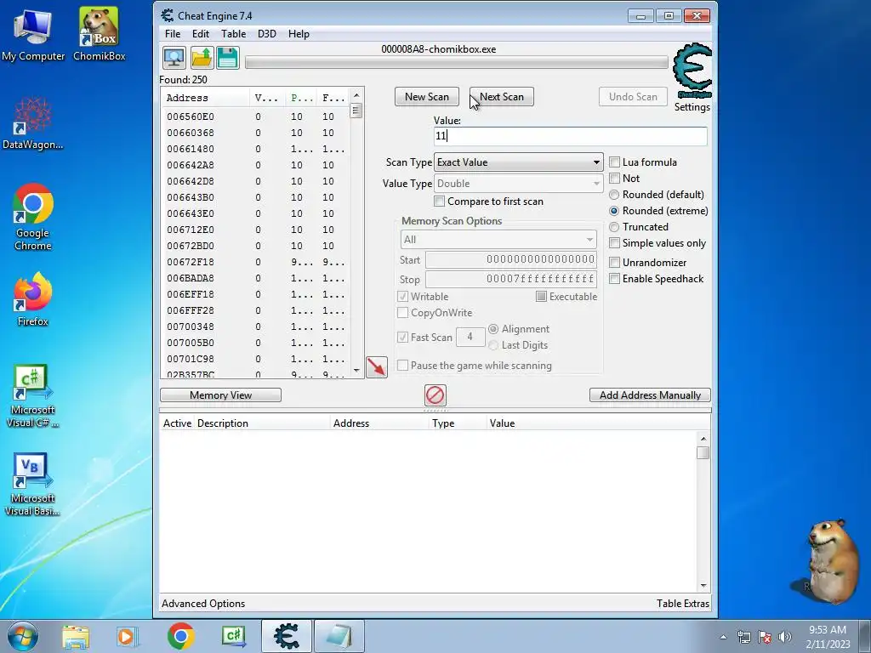Click the Action Center flag tray icon
The height and width of the screenshot is (653, 871).
(765, 637)
